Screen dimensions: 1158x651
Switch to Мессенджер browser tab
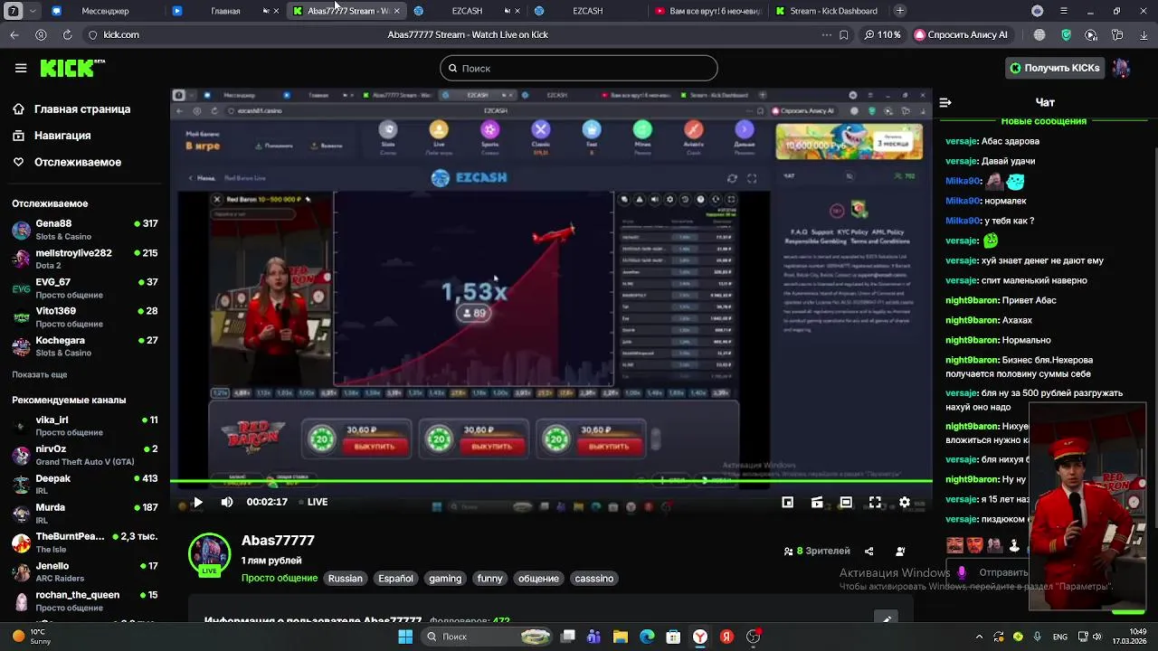[x=105, y=11]
